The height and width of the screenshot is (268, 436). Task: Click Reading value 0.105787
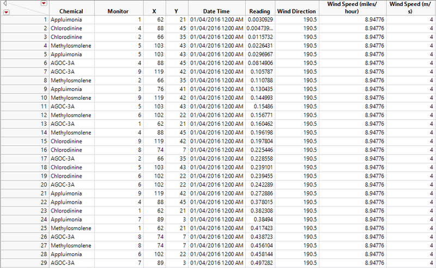262,72
